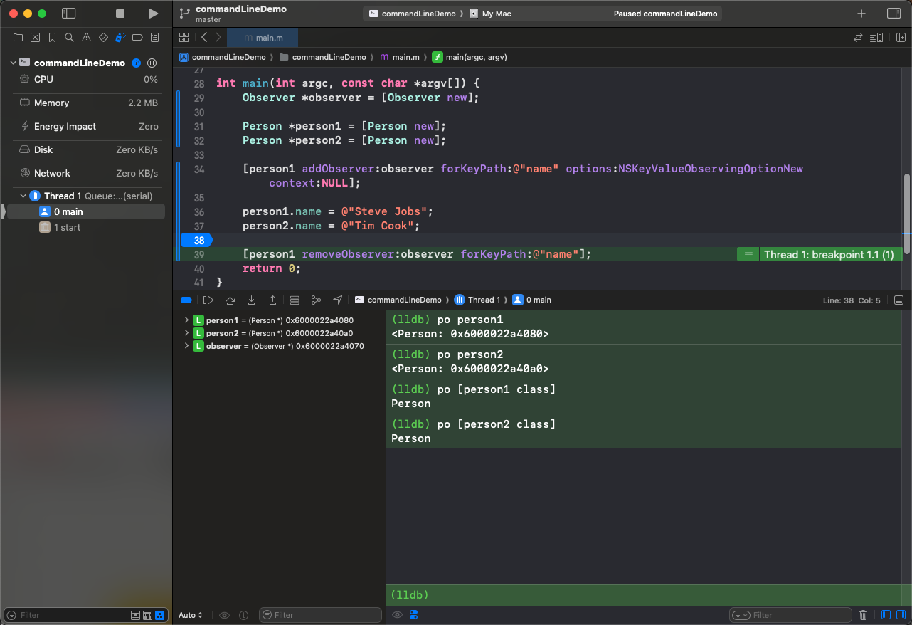The height and width of the screenshot is (625, 912).
Task: Click the Step Out debug button
Action: tap(272, 300)
